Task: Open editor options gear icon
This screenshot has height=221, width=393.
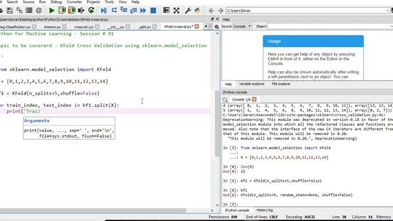Action: point(217,27)
